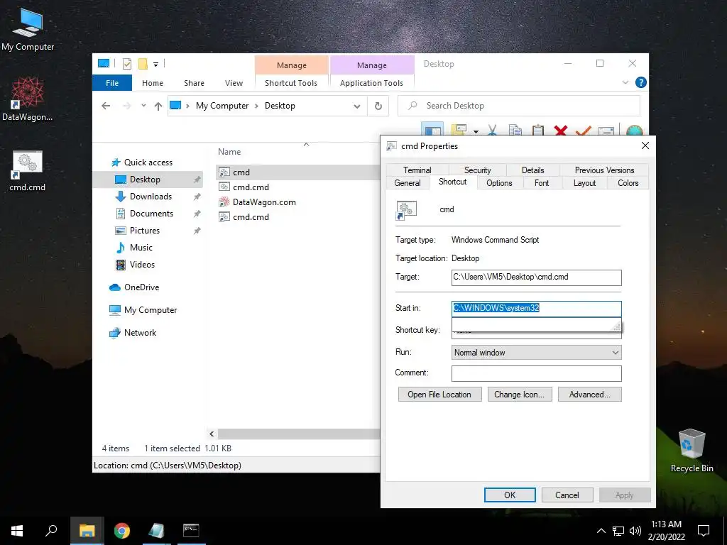Open the Home ribbon tab
The height and width of the screenshot is (545, 727).
tap(153, 83)
